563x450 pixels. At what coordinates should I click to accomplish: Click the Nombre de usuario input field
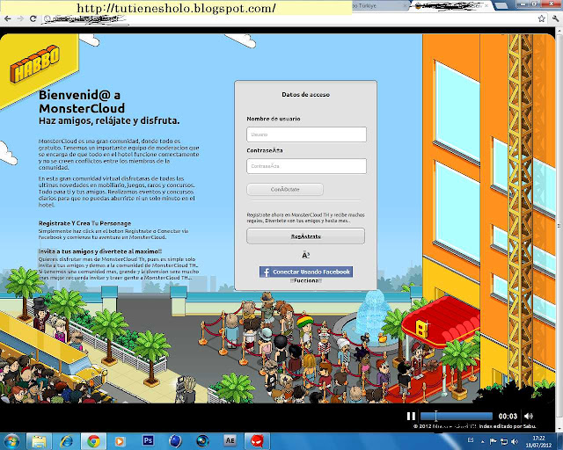[x=306, y=134]
